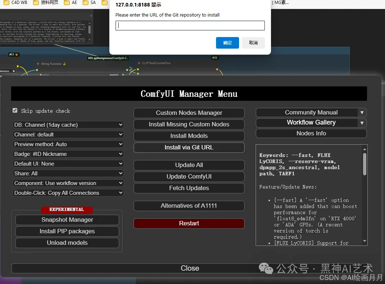Click the Community Manual button

[x=307, y=113]
